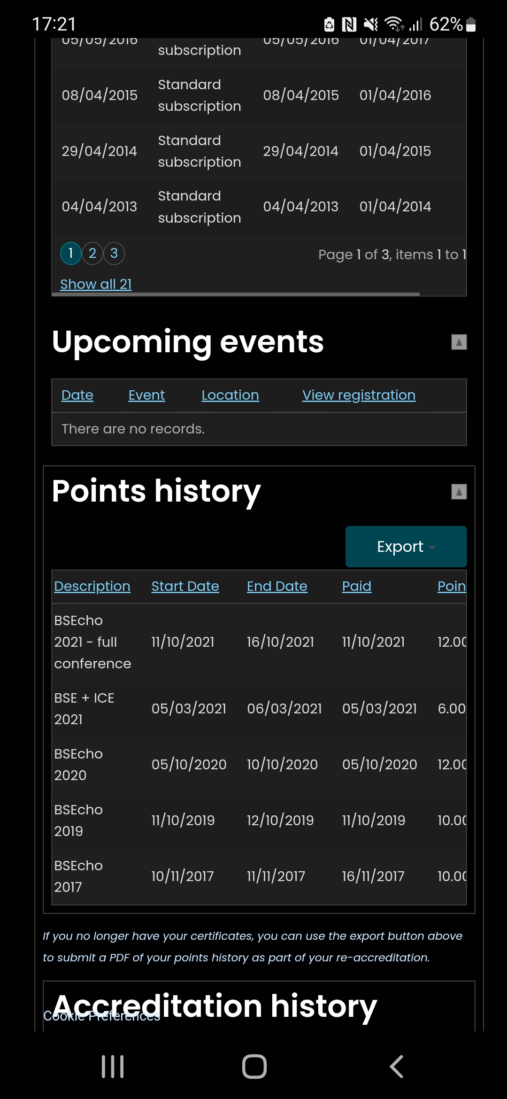The width and height of the screenshot is (507, 1099).
Task: Open the recent apps icon
Action: [x=113, y=1066]
